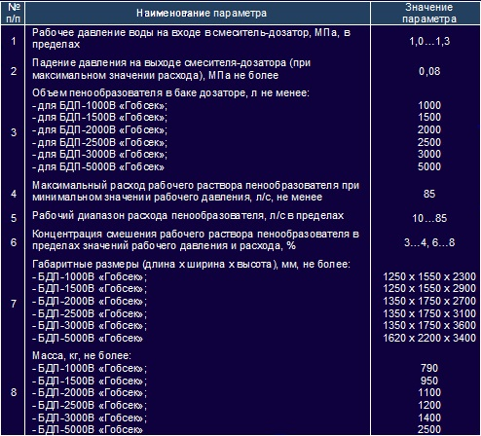
Task: Click the mass value 790
Action: pyautogui.click(x=429, y=368)
